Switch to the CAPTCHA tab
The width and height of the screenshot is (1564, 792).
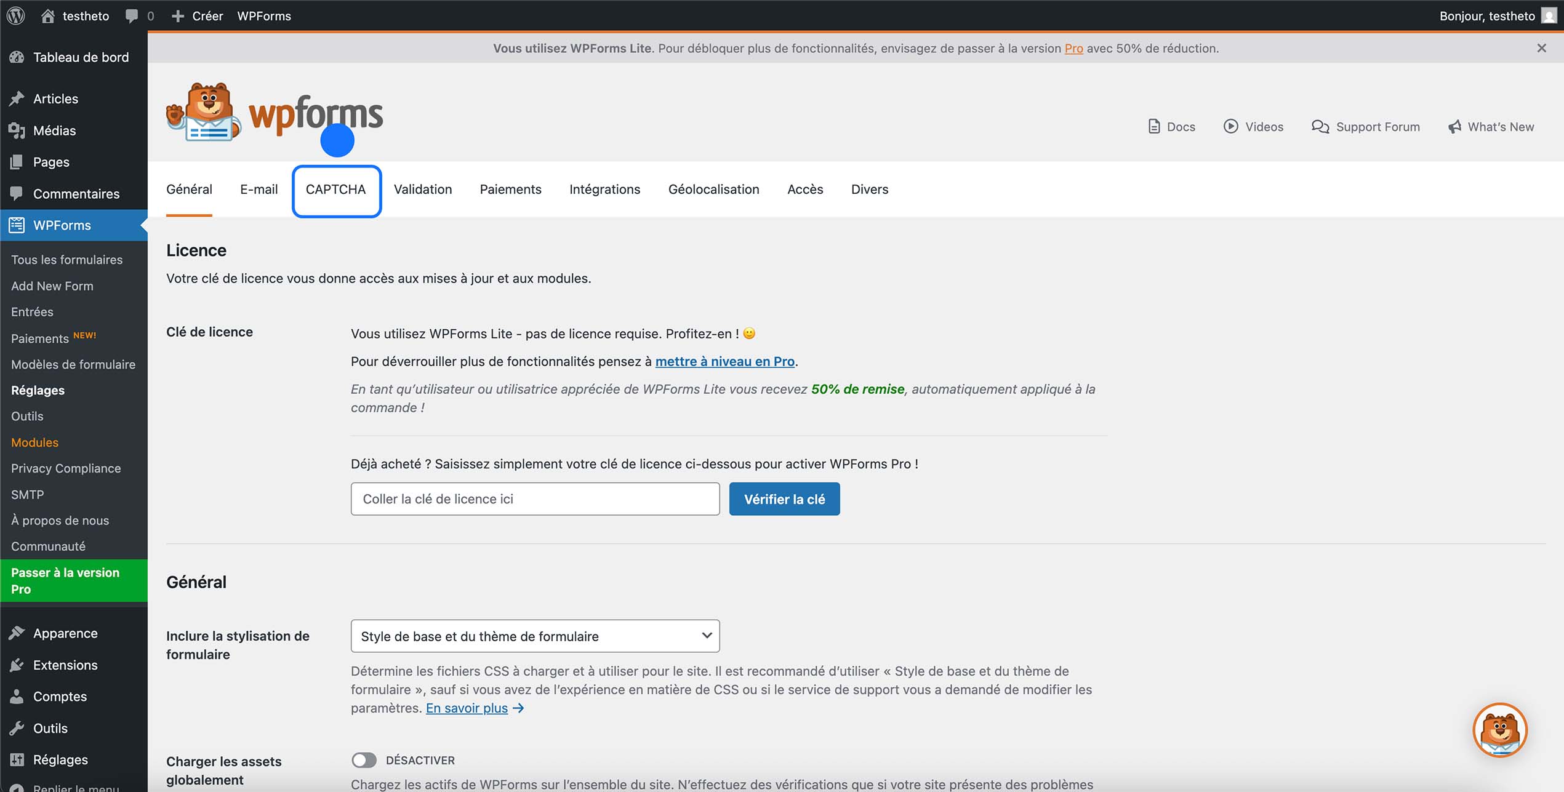click(336, 190)
